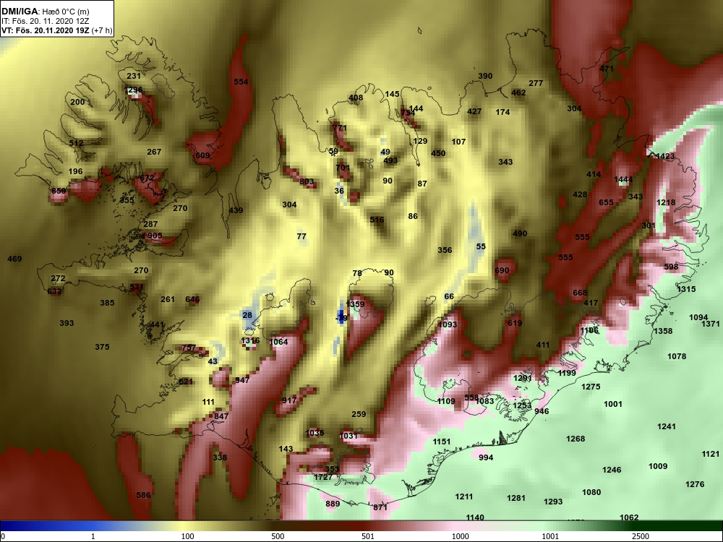Click the map value "632"
723x542 pixels.
pyautogui.click(x=54, y=292)
